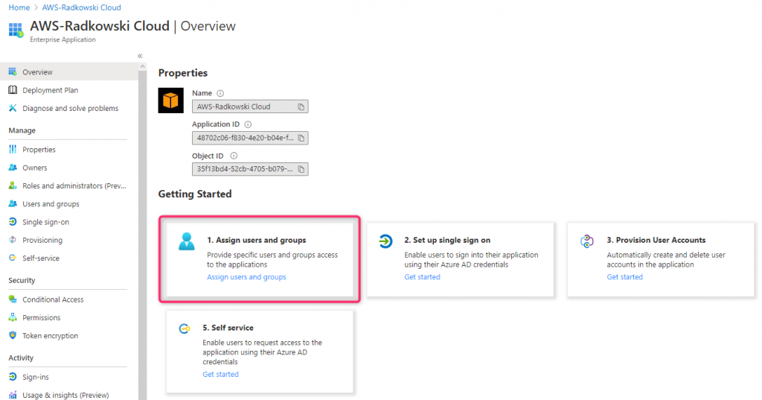Click the '1. Assign users and groups' heading
This screenshot has width=762, height=400.
point(257,240)
